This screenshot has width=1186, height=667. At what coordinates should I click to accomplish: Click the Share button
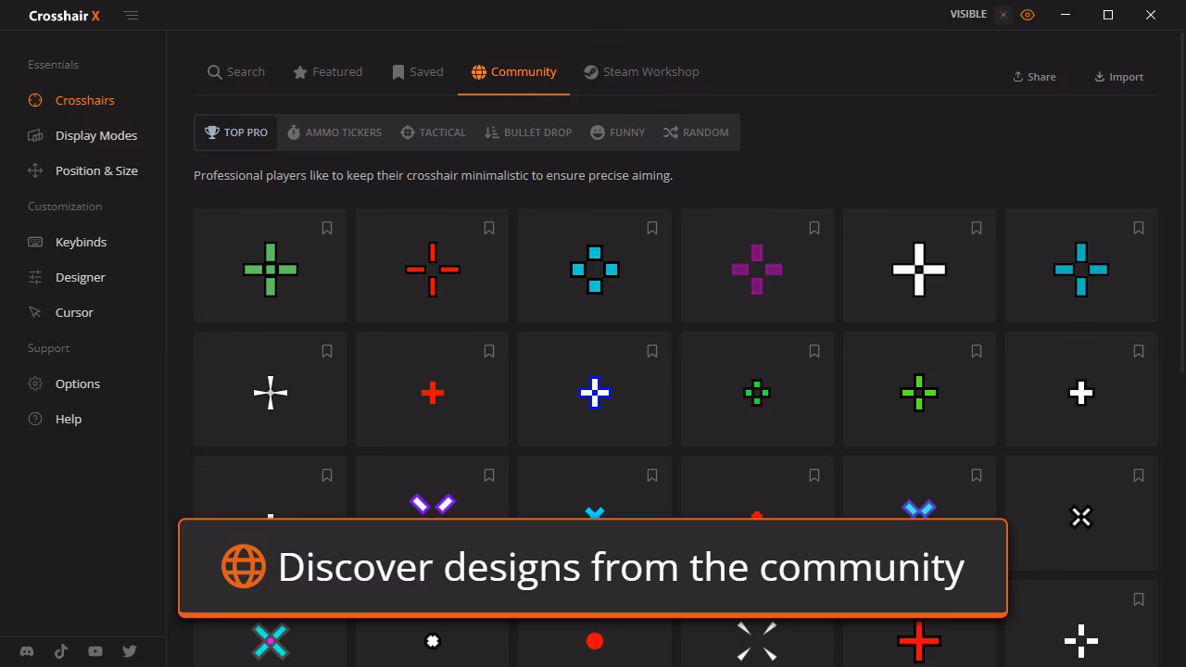pyautogui.click(x=1034, y=77)
